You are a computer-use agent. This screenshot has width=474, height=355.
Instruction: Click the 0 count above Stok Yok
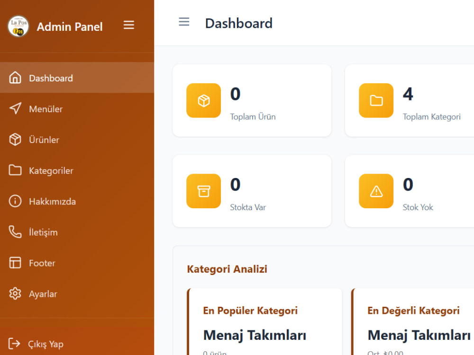pyautogui.click(x=408, y=185)
